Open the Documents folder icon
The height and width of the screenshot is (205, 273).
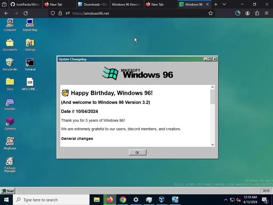pos(10,45)
